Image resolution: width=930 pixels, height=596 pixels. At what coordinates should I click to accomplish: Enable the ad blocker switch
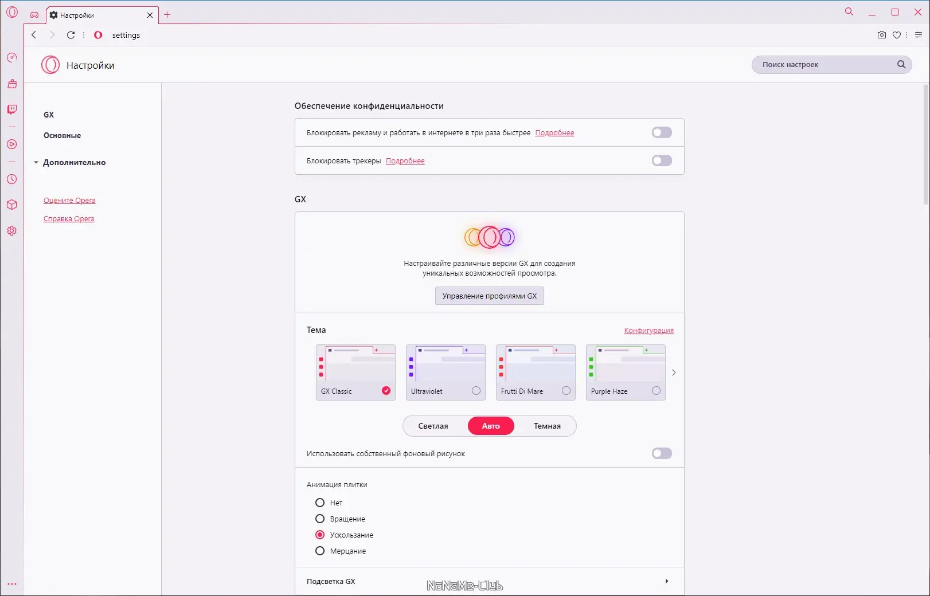point(661,132)
